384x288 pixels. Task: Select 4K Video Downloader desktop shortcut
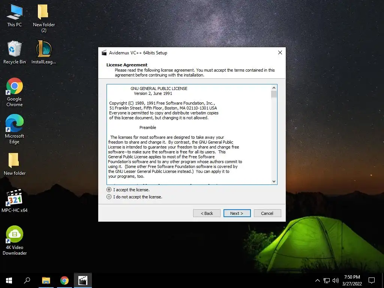pyautogui.click(x=15, y=240)
